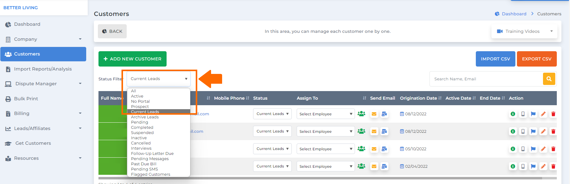Click the info icon in the 02/04/2022 row
The image size is (570, 184).
[513, 166]
